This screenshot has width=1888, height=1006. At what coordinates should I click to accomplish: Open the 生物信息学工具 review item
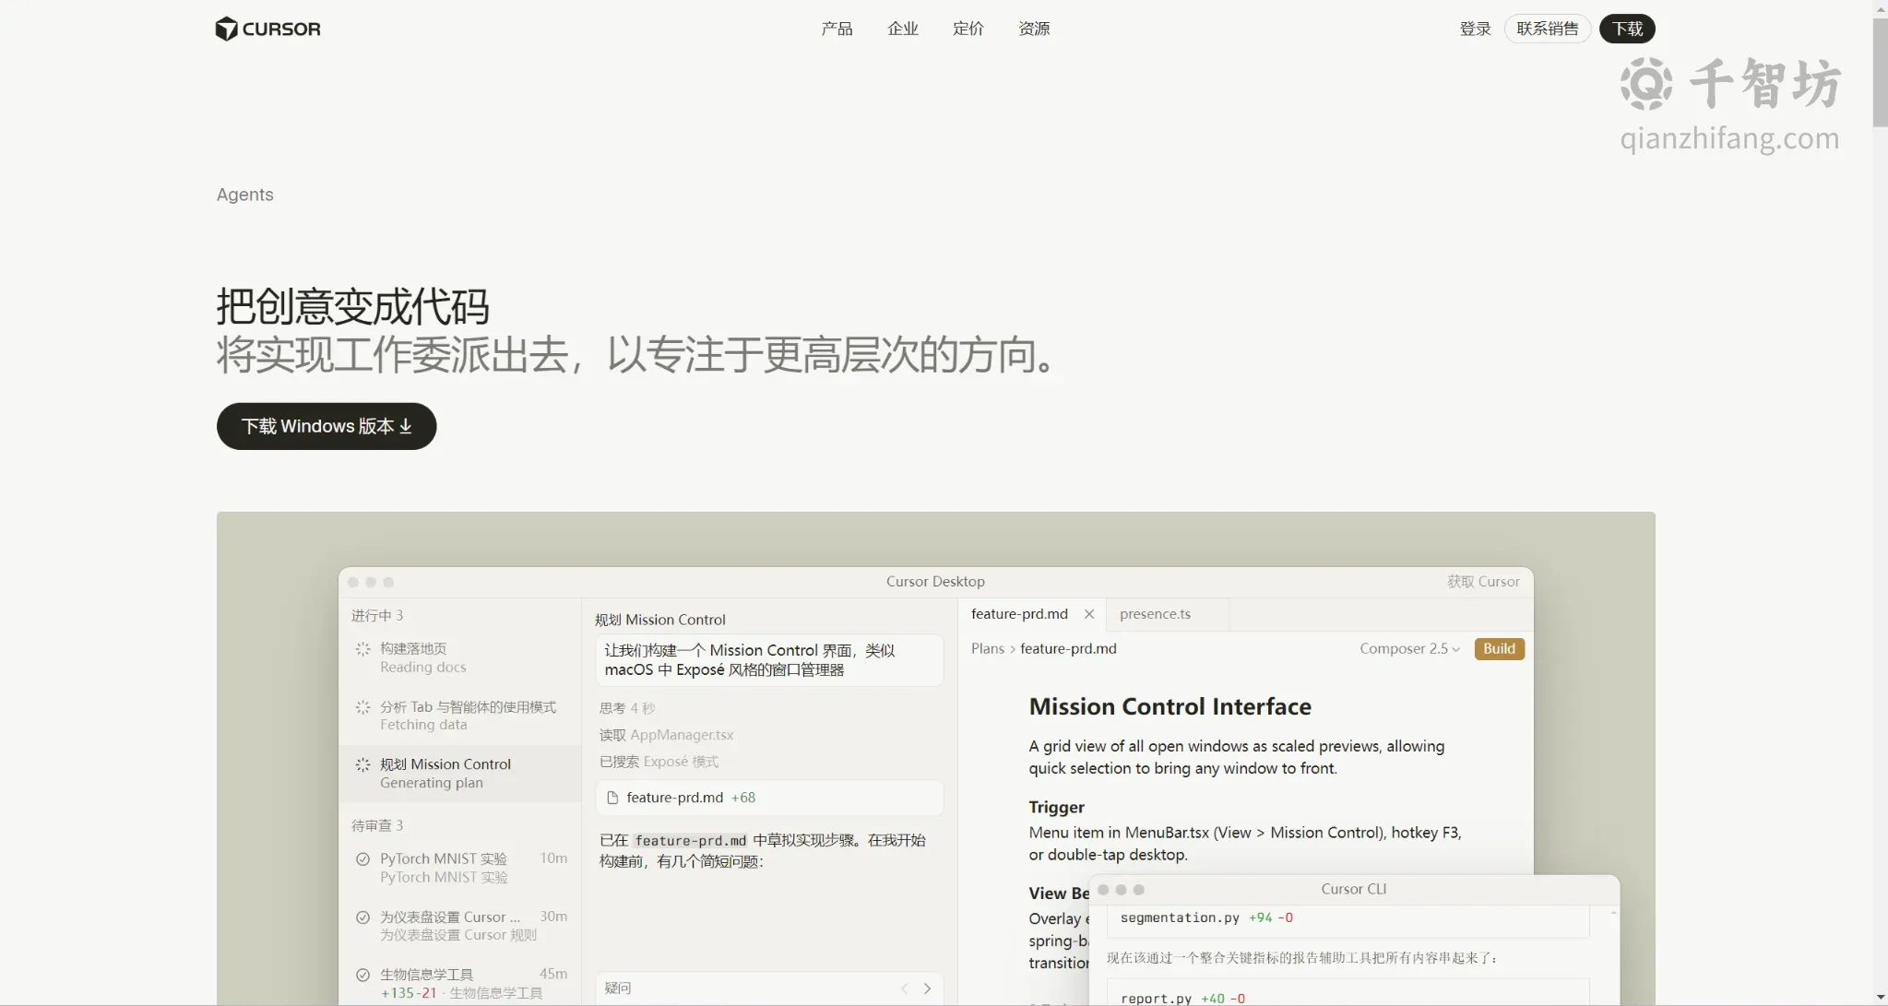click(460, 983)
